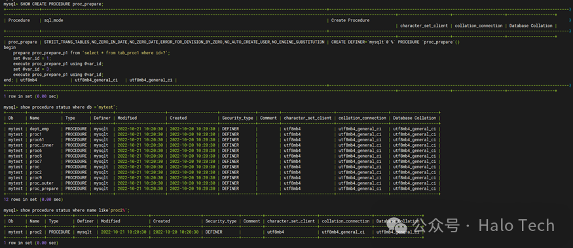Viewport: 573px width, 248px height.
Task: Click the 'Modified' header in the 12-row table
Action: coord(127,118)
